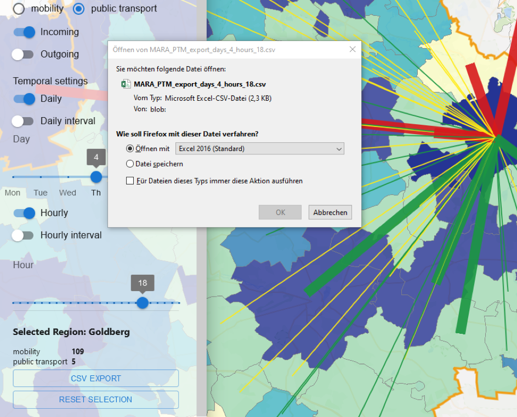The height and width of the screenshot is (417, 517).
Task: Click the day value tooltip 4
Action: [x=96, y=157]
